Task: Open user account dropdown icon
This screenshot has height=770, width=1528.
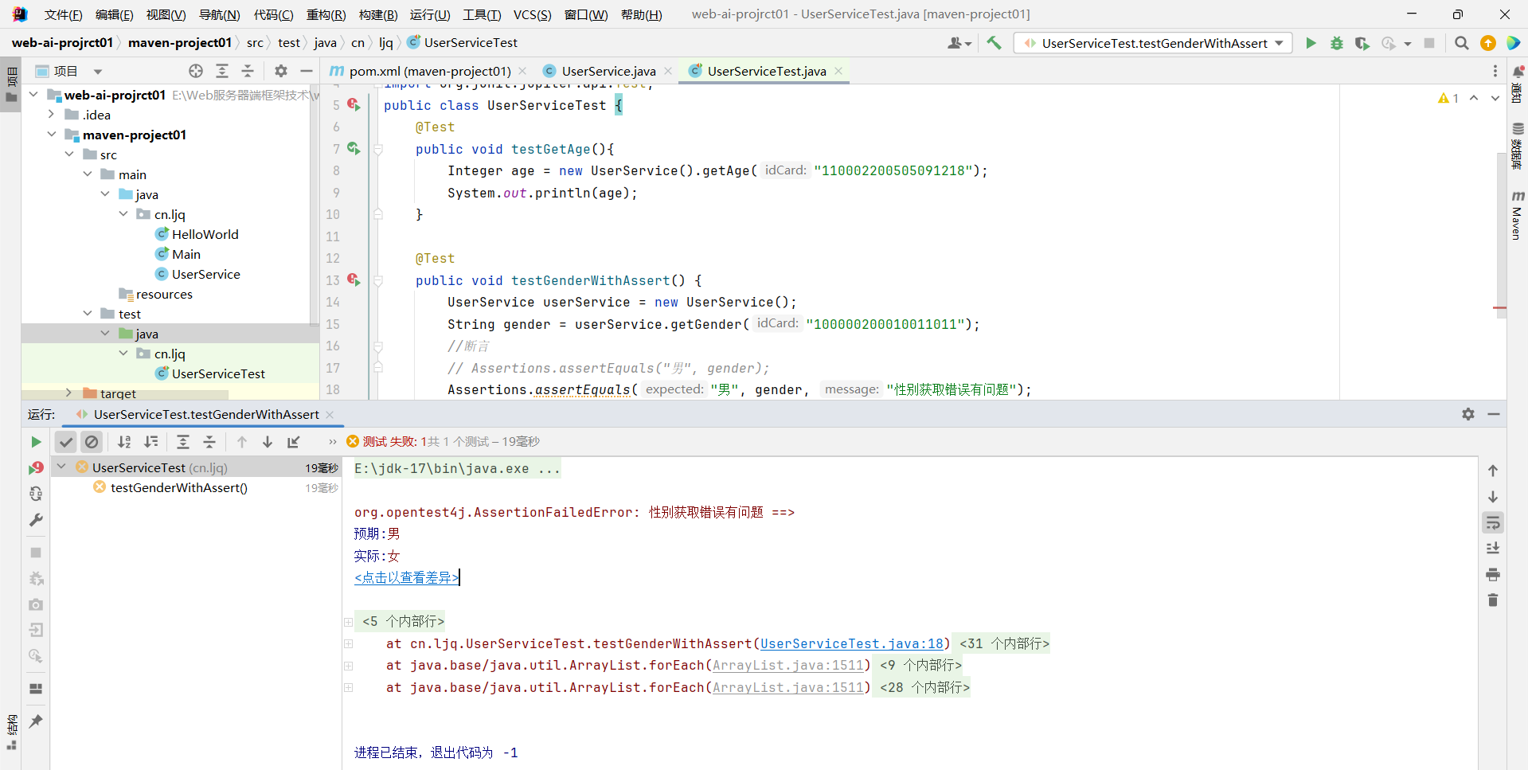Action: (x=959, y=43)
